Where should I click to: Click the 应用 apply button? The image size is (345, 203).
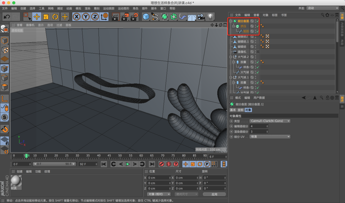214,194
